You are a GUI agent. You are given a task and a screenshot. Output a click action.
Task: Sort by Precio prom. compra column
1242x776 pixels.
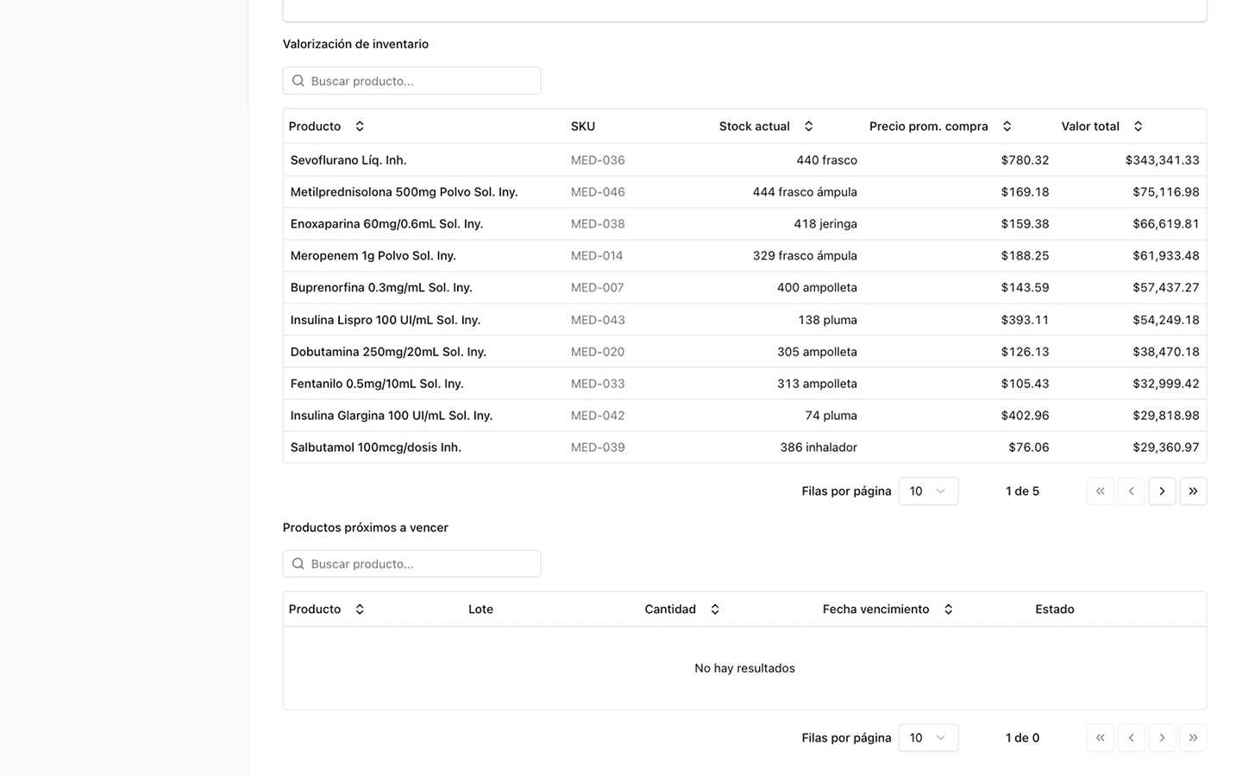coord(1007,127)
